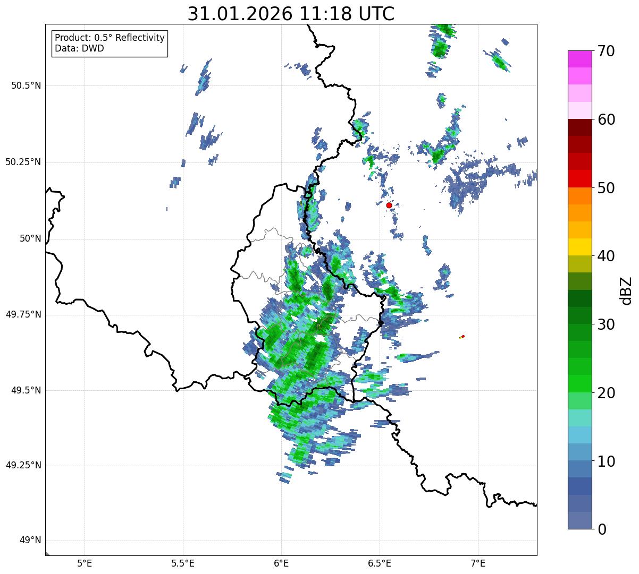The width and height of the screenshot is (639, 574).
Task: Click the light cyan swatch above 10 dBZ
Action: (579, 435)
